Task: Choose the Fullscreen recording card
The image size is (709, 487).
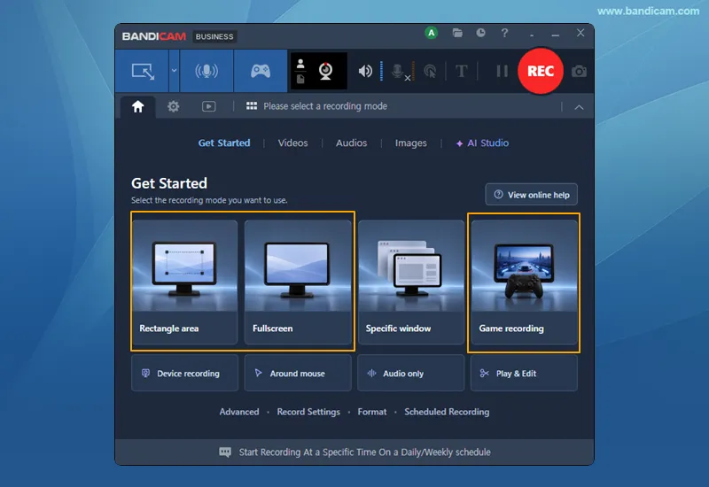Action: pos(298,282)
